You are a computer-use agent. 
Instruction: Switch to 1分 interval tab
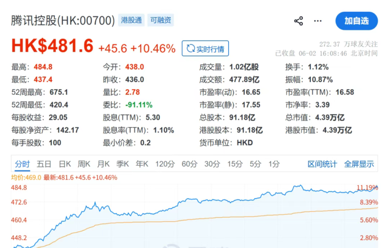pyautogui.click(x=274, y=164)
